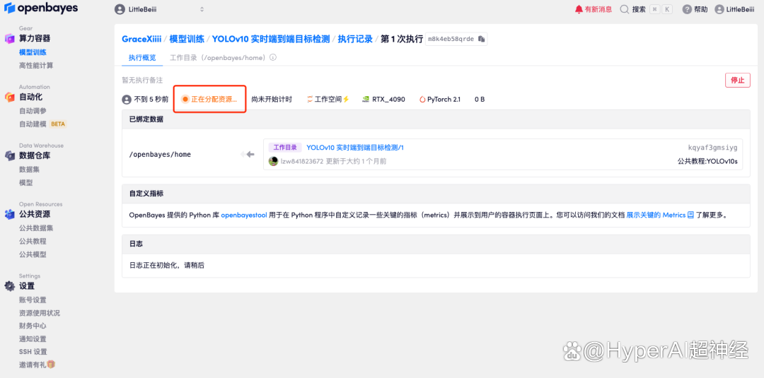764x378 pixels.
Task: Open 帮助 question mark icon
Action: click(x=686, y=9)
